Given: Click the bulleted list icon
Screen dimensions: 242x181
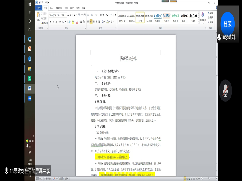Looking at the screenshot, I should click(88, 15).
